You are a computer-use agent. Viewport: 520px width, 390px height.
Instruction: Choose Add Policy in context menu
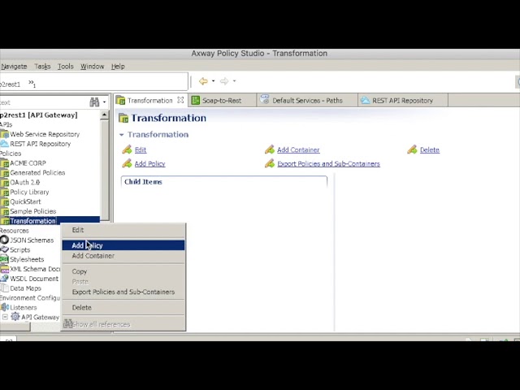123,245
